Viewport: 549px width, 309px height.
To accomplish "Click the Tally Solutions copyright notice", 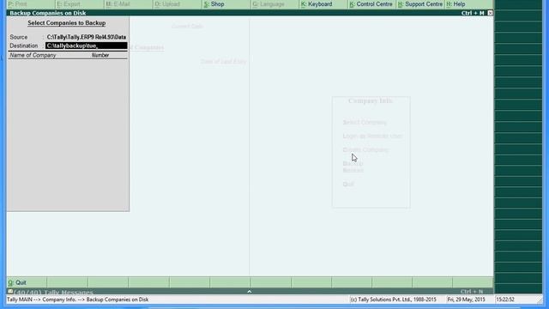I will (393, 300).
